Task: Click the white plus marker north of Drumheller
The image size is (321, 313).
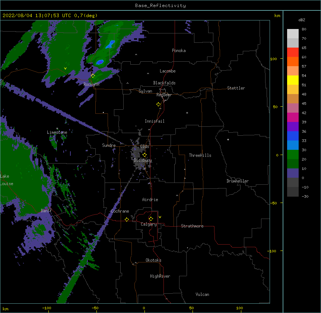Action: click(228, 139)
